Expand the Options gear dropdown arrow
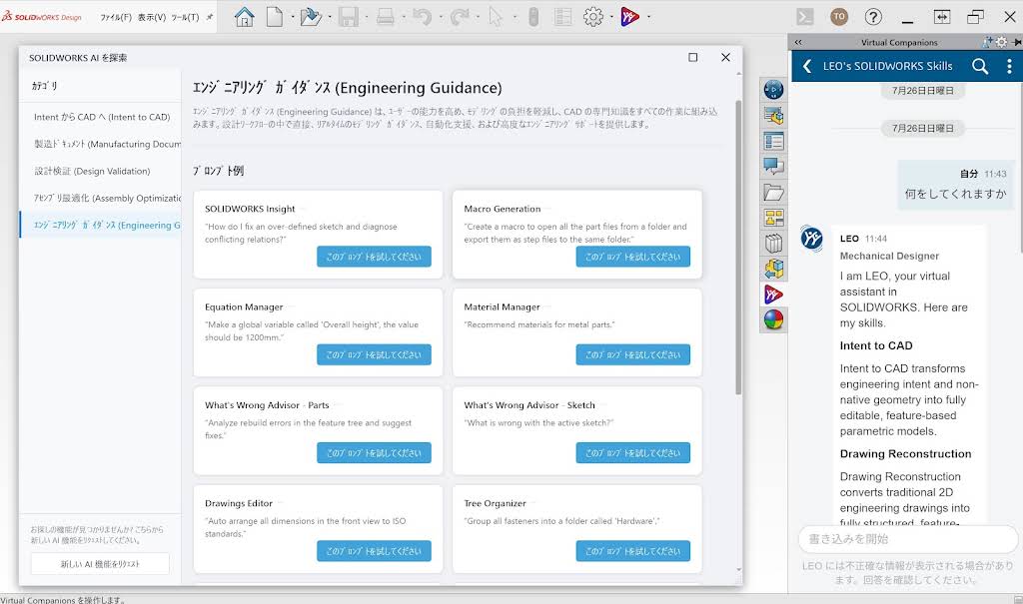Image resolution: width=1023 pixels, height=604 pixels. [x=611, y=17]
